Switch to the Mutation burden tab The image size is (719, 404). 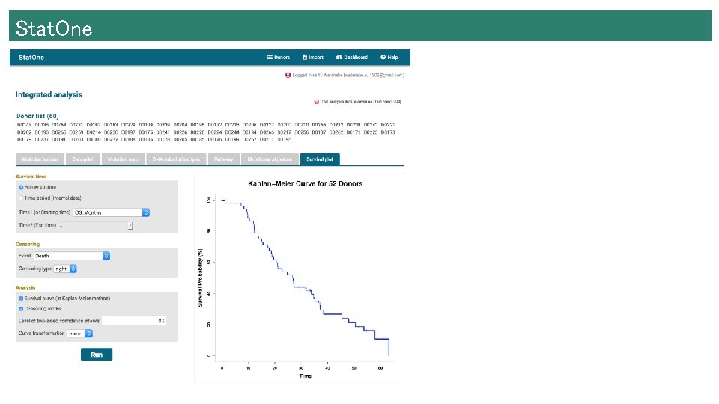[40, 159]
